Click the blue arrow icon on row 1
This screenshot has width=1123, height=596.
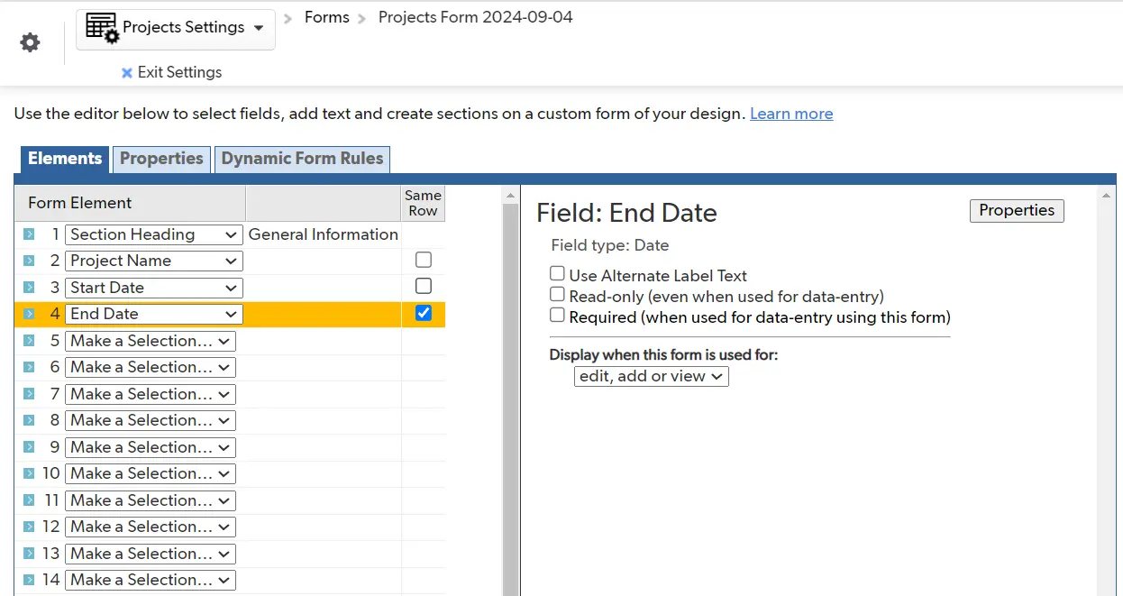(x=29, y=234)
